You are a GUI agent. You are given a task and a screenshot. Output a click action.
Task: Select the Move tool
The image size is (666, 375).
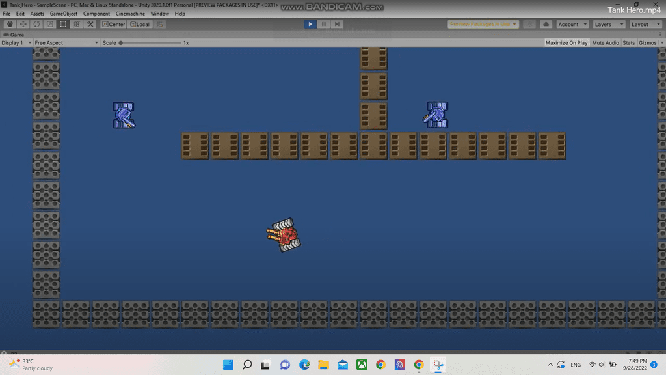pos(23,24)
